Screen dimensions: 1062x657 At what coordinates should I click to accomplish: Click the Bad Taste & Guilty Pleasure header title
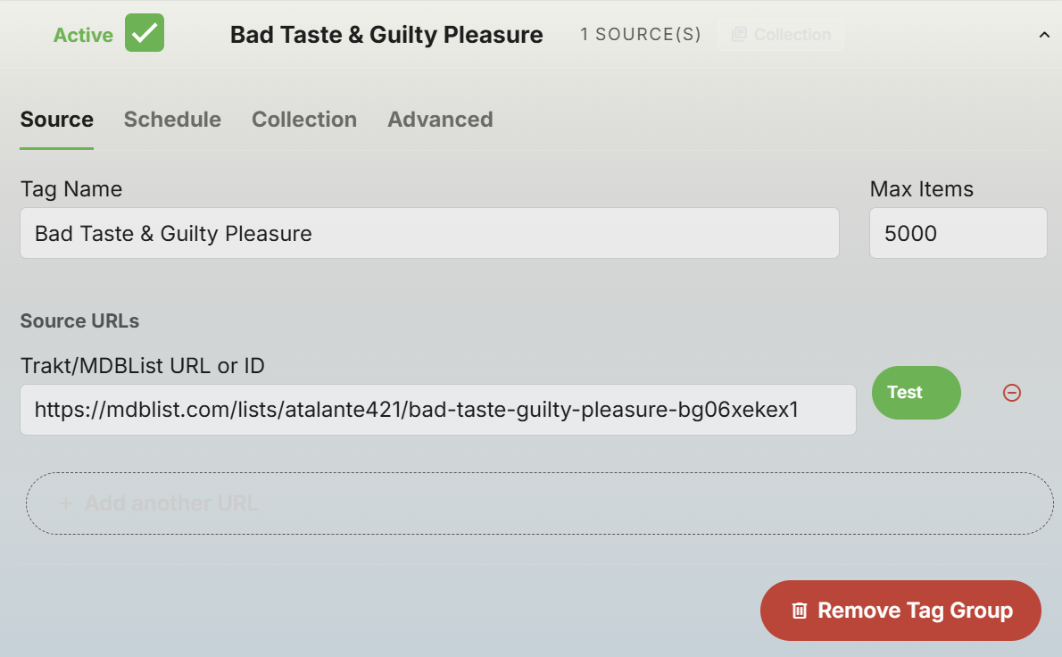tap(386, 35)
